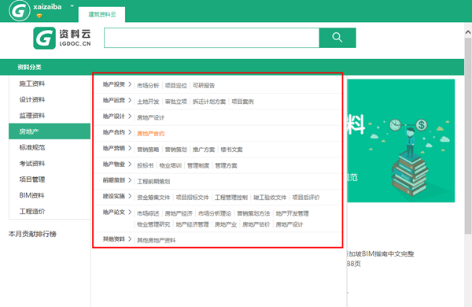472x307 pixels.
Task: Select the highlighted 房地产 category
Action: [50, 131]
